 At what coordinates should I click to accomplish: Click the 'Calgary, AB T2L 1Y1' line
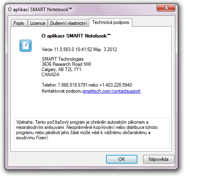coord(61,69)
